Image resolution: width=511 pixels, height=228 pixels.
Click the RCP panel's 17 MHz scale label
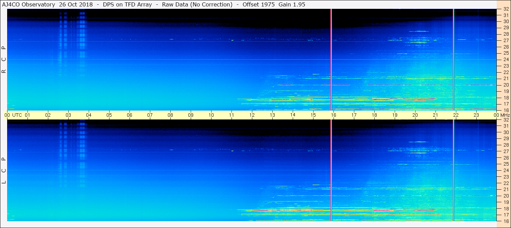(x=506, y=104)
